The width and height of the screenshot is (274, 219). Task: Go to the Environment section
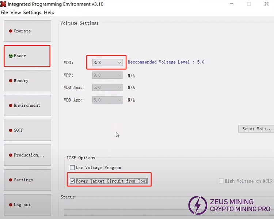point(27,105)
